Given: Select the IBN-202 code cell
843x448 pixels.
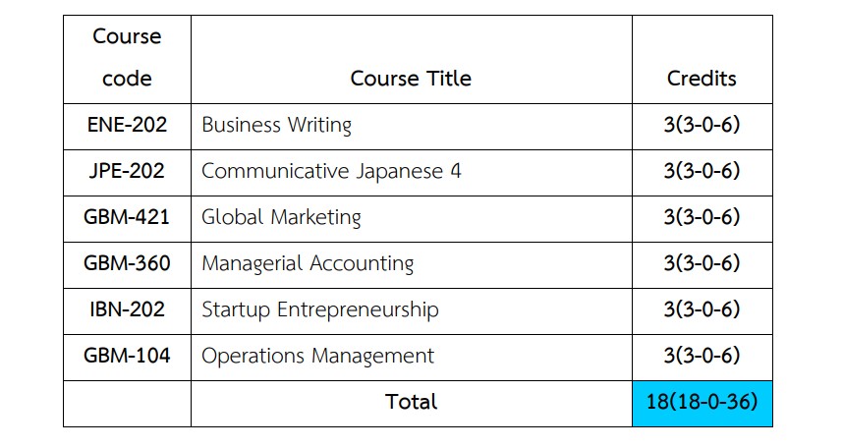Looking at the screenshot, I should [127, 309].
